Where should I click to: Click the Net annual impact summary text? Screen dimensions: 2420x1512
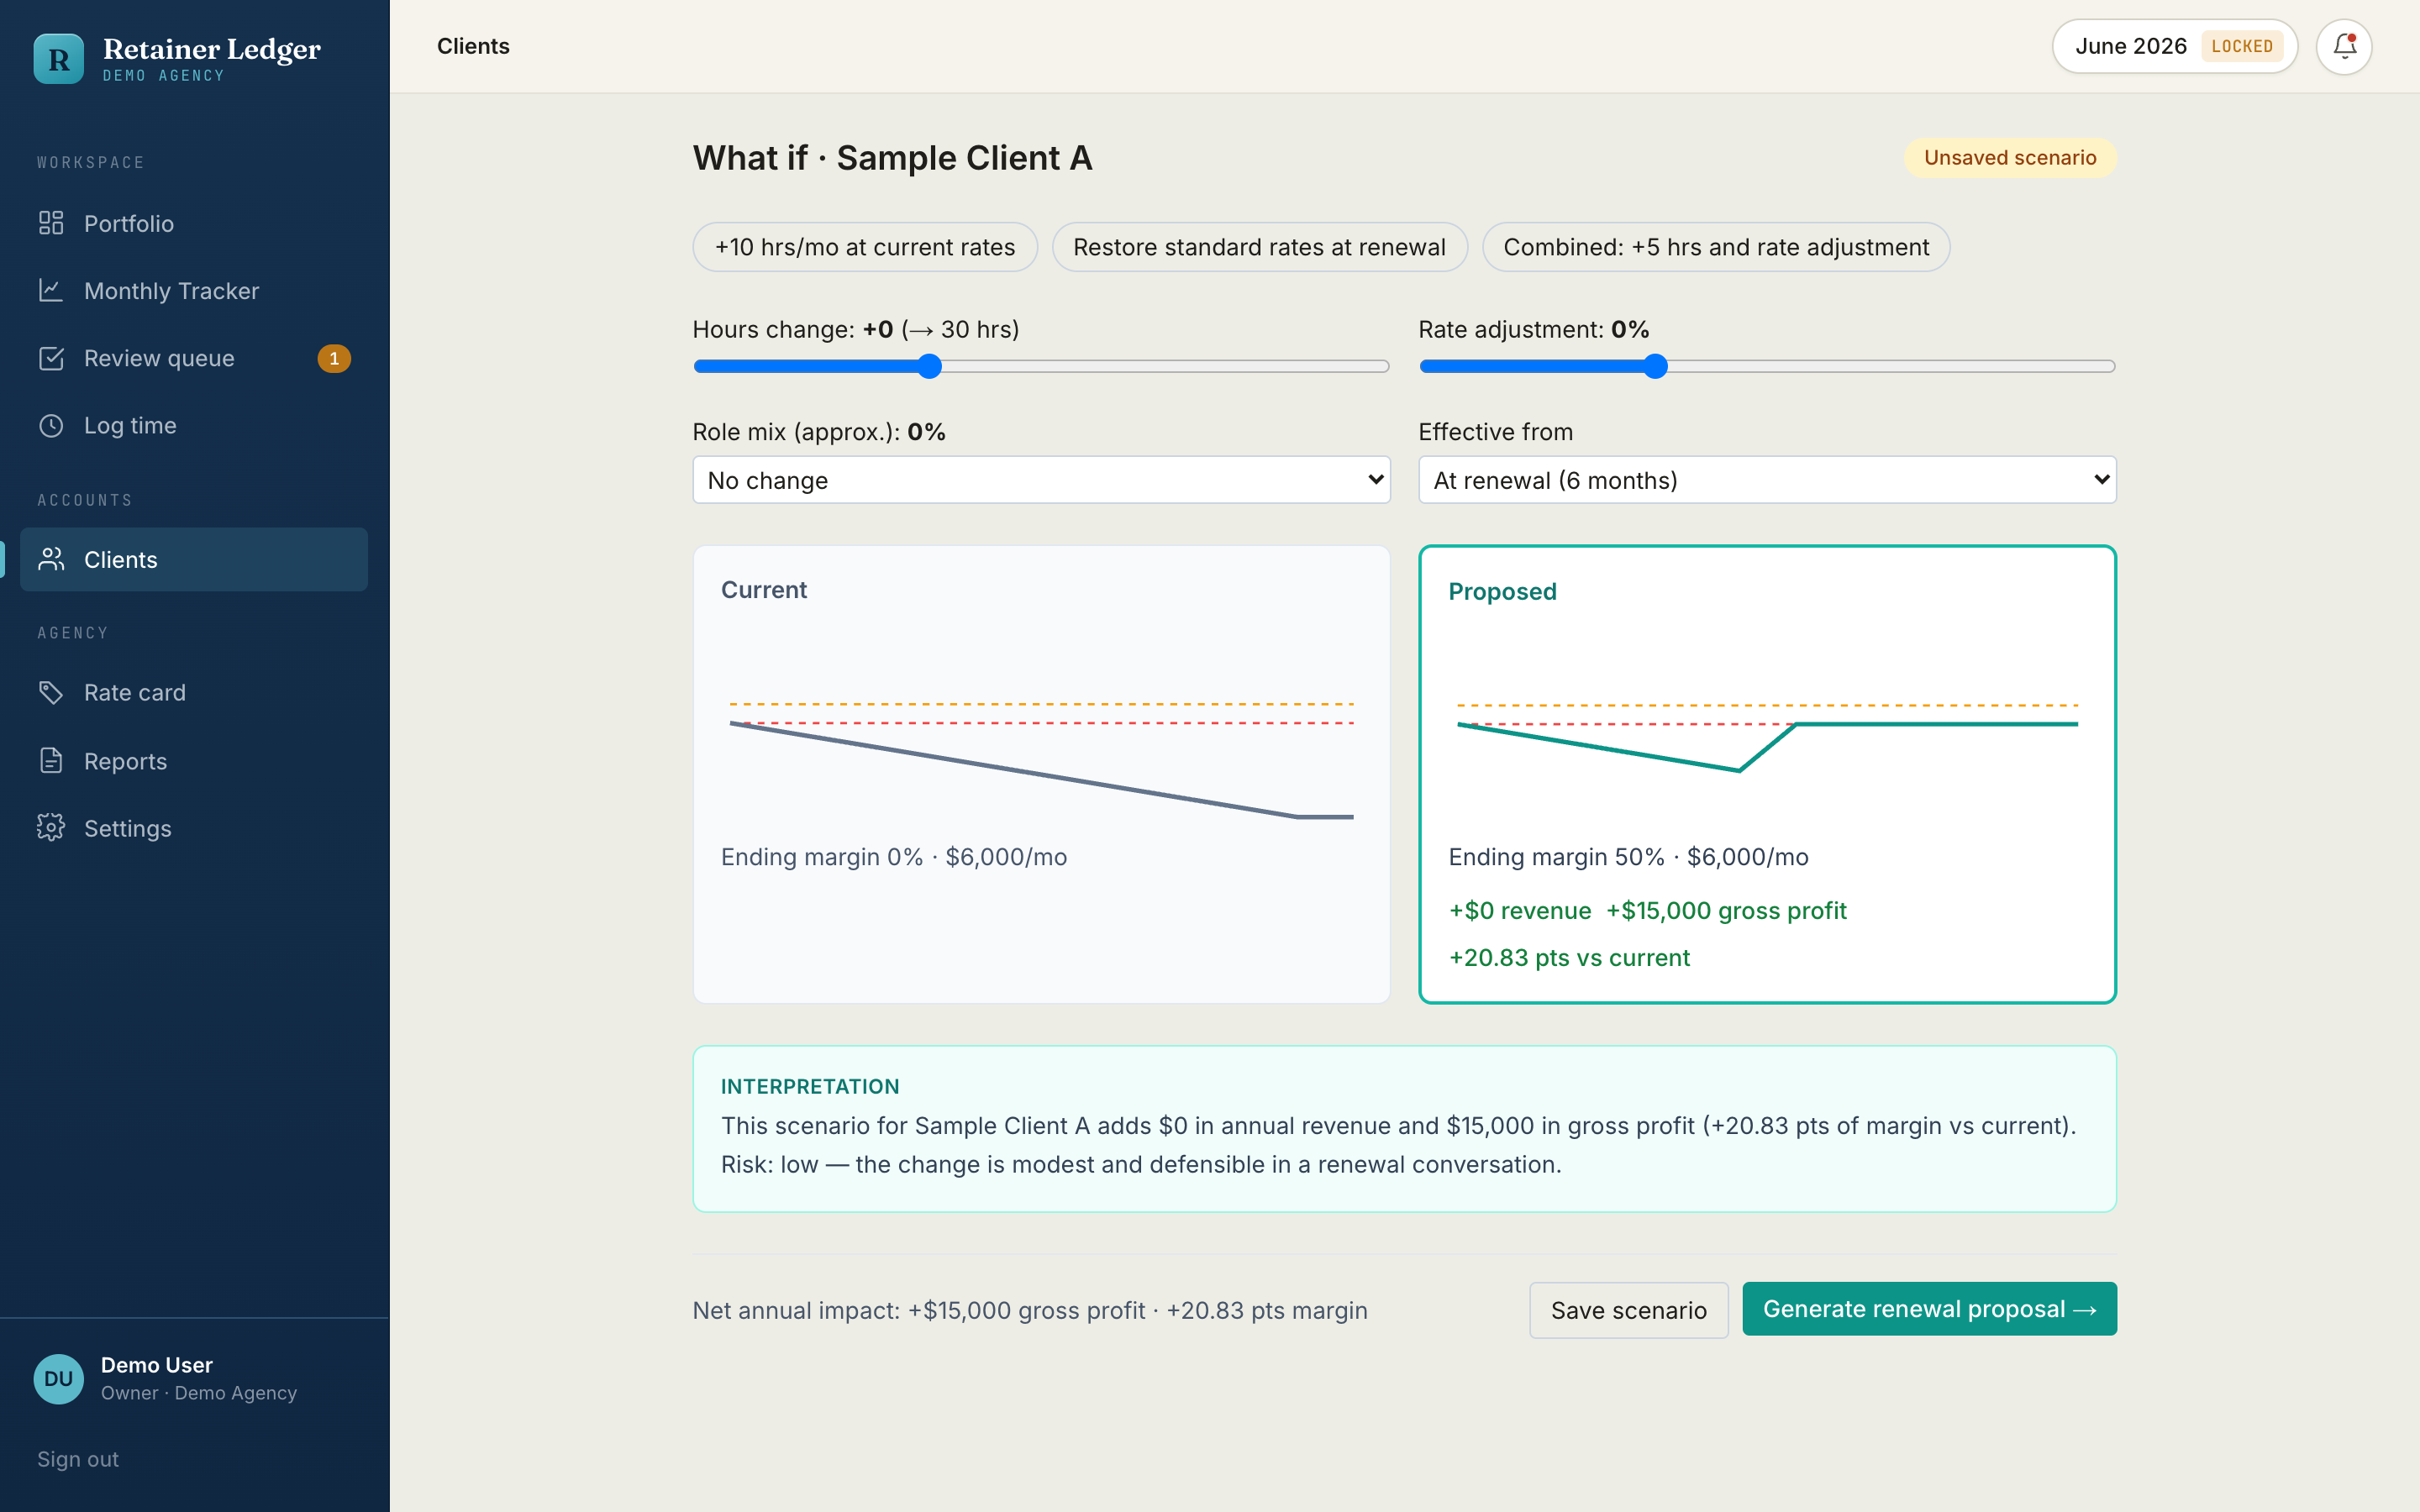pos(1030,1310)
